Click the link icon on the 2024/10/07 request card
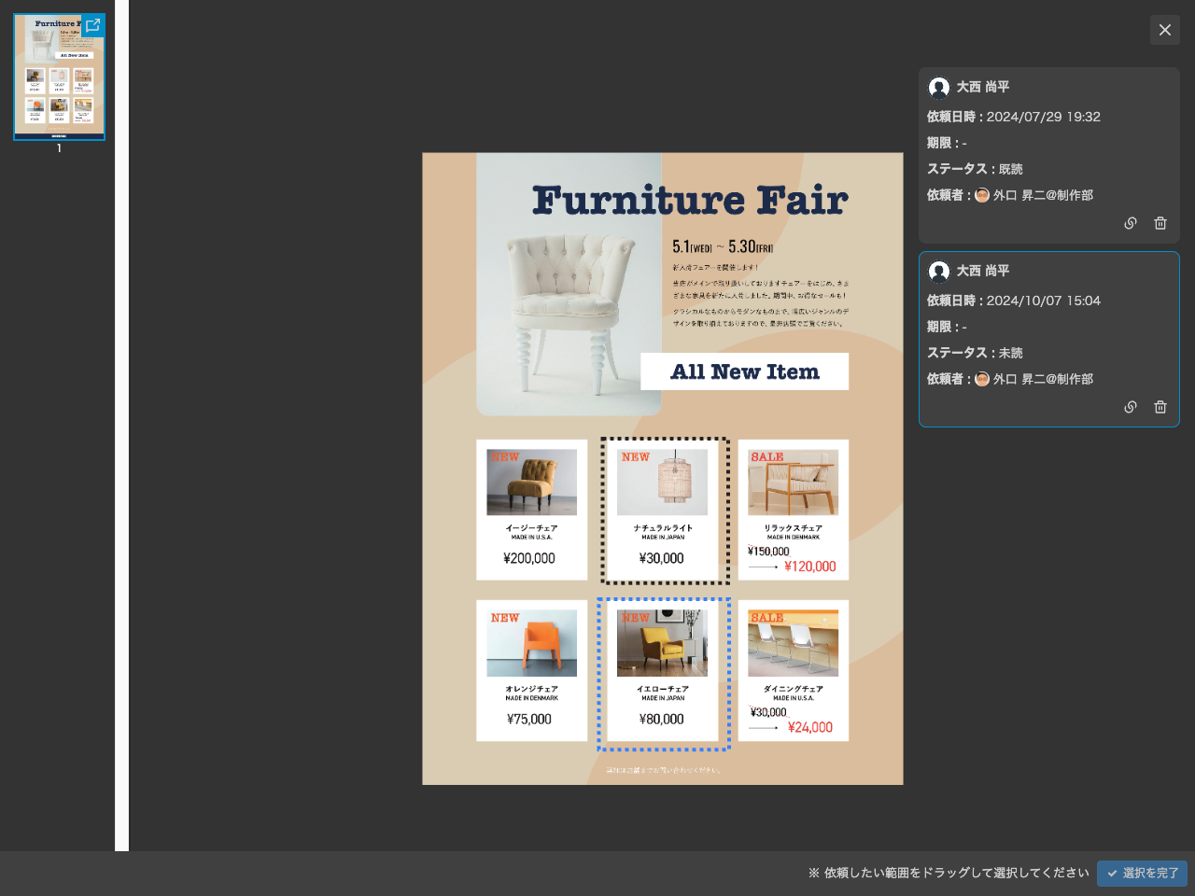The height and width of the screenshot is (896, 1195). [x=1130, y=407]
